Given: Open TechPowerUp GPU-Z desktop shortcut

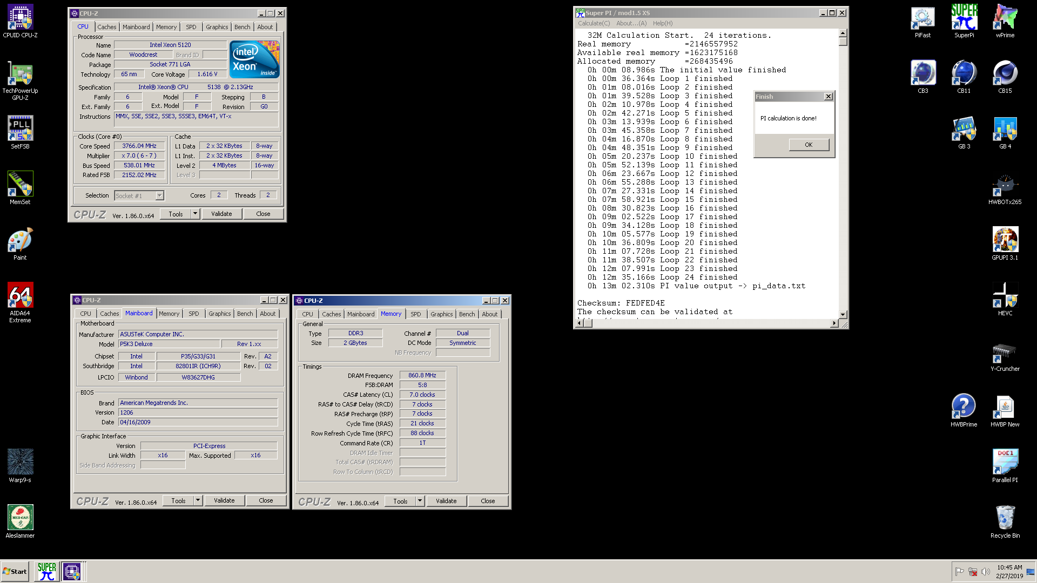Looking at the screenshot, I should pyautogui.click(x=20, y=80).
